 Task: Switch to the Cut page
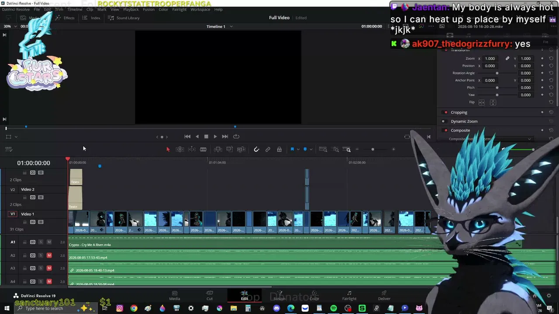click(210, 296)
